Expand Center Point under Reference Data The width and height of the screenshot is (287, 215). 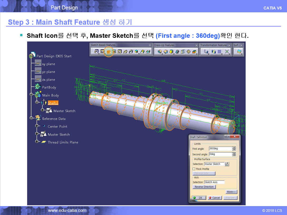tap(37, 126)
